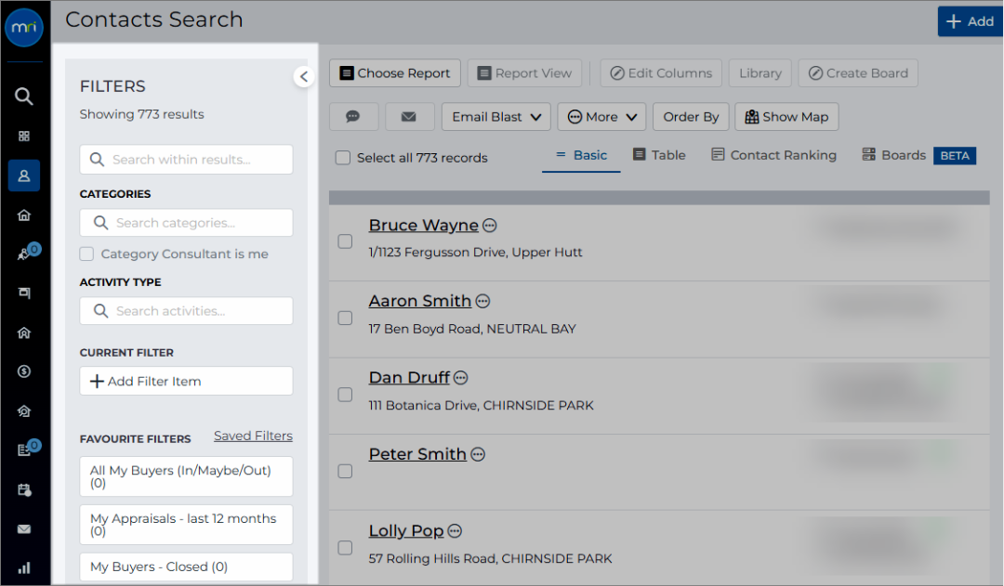Open the checklist icon with badge in sidebar

coord(24,449)
